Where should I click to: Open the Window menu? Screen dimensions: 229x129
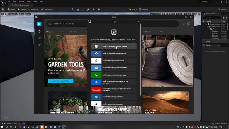[x=21, y=1]
